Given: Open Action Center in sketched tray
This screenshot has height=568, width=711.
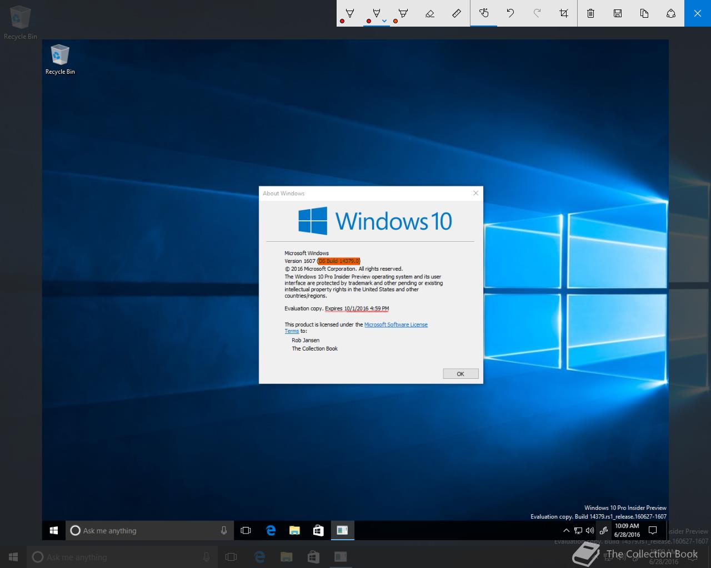Looking at the screenshot, I should pyautogui.click(x=653, y=531).
